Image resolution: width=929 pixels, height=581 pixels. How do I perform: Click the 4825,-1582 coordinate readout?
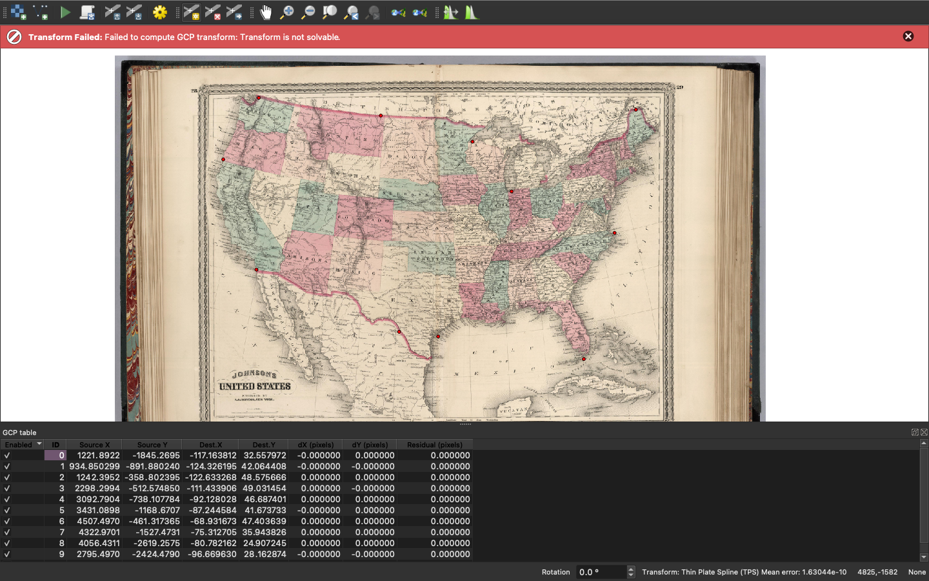click(877, 572)
